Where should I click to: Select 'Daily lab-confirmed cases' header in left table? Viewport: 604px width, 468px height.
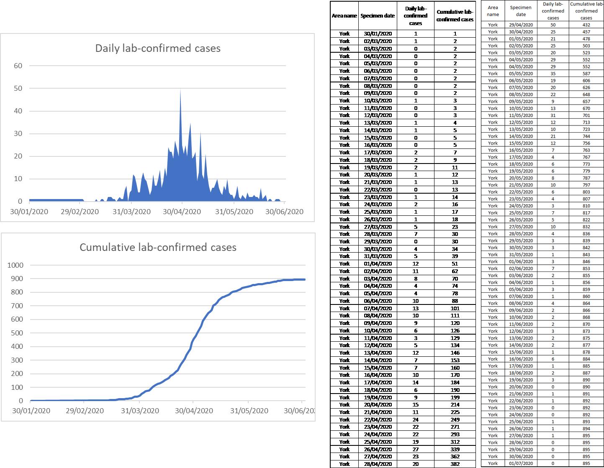(x=416, y=16)
